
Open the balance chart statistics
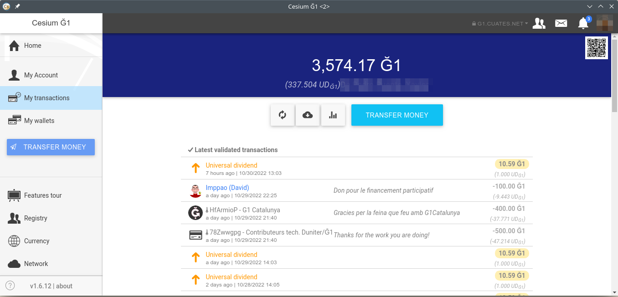[333, 115]
